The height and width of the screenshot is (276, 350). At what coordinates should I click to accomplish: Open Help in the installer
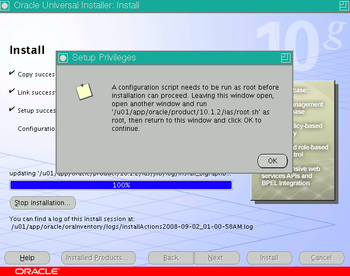click(27, 258)
